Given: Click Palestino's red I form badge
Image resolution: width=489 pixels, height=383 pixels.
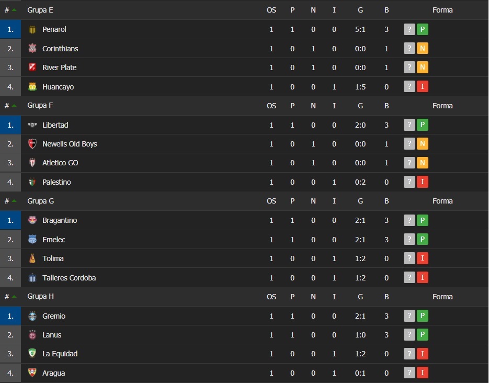Looking at the screenshot, I should (x=423, y=182).
